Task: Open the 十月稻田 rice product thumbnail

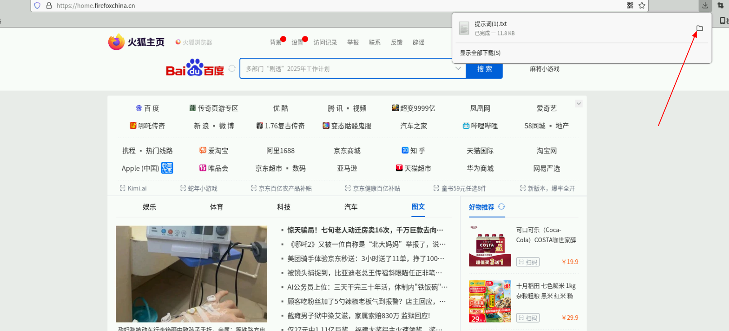Action: tap(490, 302)
